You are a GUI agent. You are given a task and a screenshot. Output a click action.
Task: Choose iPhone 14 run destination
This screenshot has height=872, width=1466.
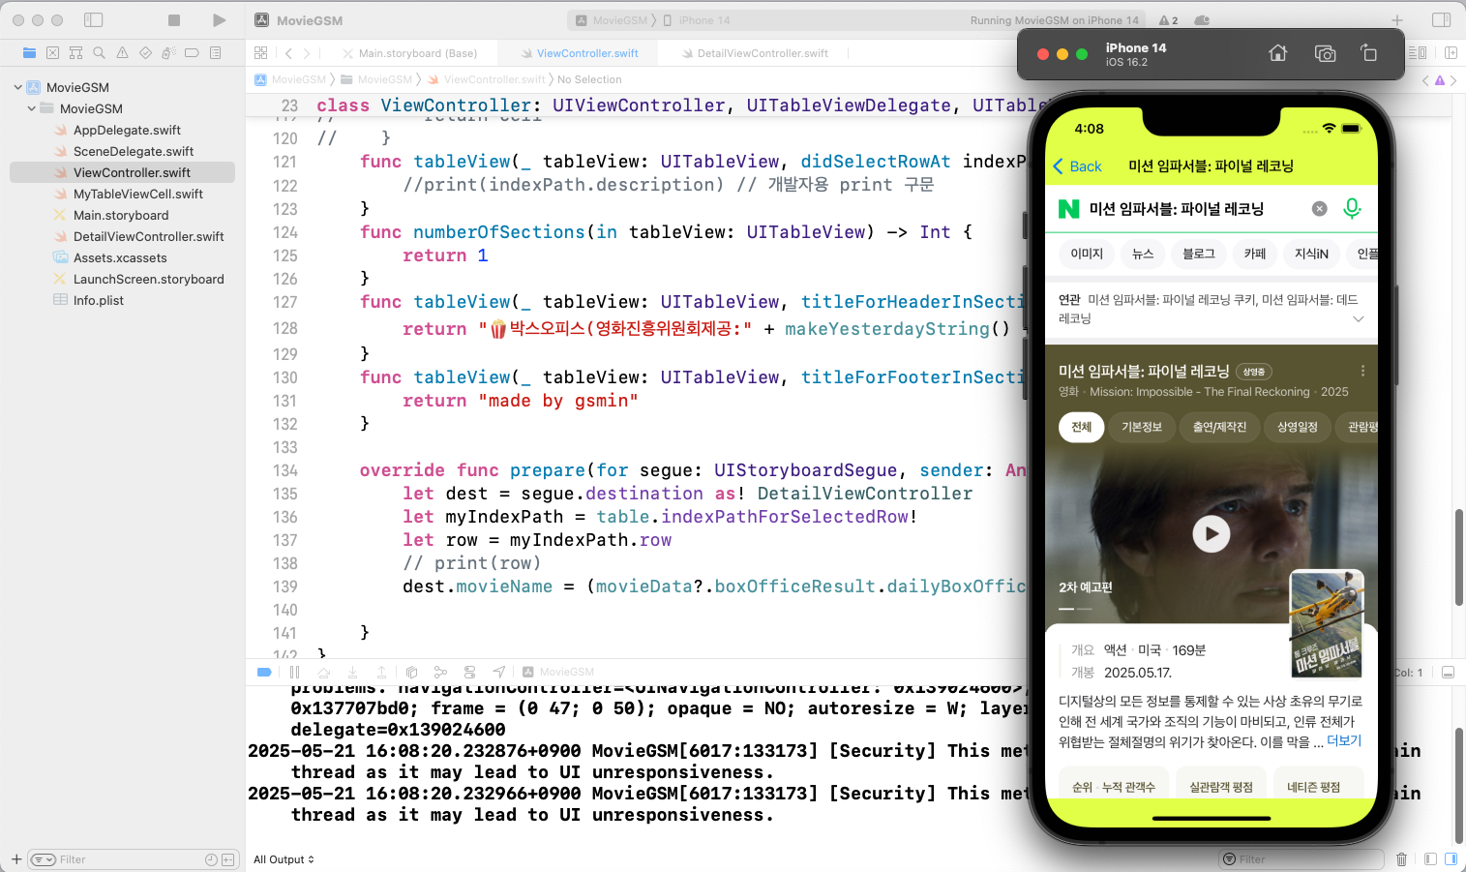tap(697, 20)
